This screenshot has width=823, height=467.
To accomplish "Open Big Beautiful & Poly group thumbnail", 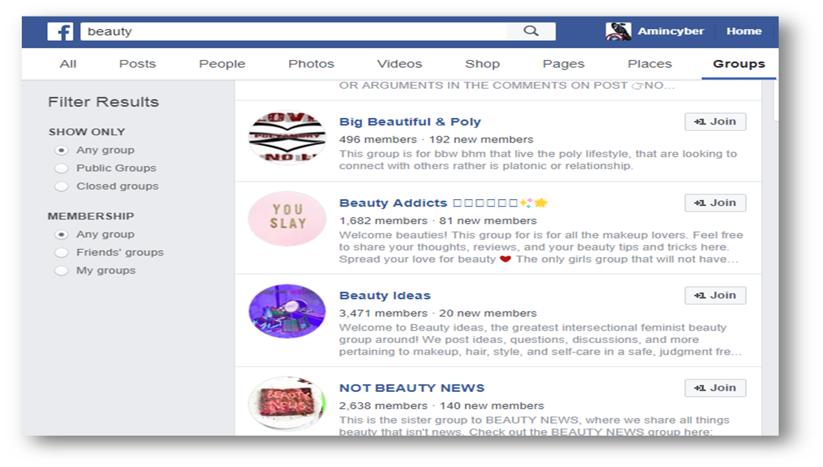I will pyautogui.click(x=287, y=137).
